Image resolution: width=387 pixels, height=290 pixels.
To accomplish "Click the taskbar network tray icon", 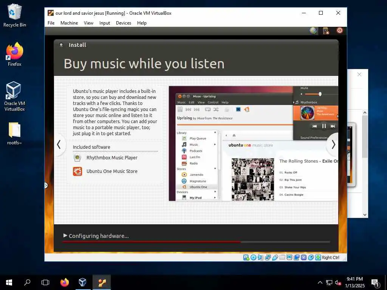I will 329,282.
